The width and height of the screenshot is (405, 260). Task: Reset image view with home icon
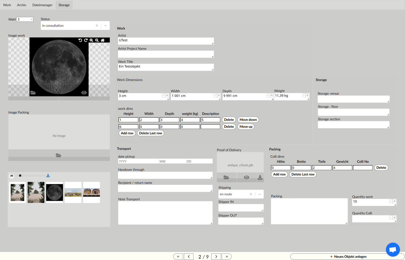(103, 40)
